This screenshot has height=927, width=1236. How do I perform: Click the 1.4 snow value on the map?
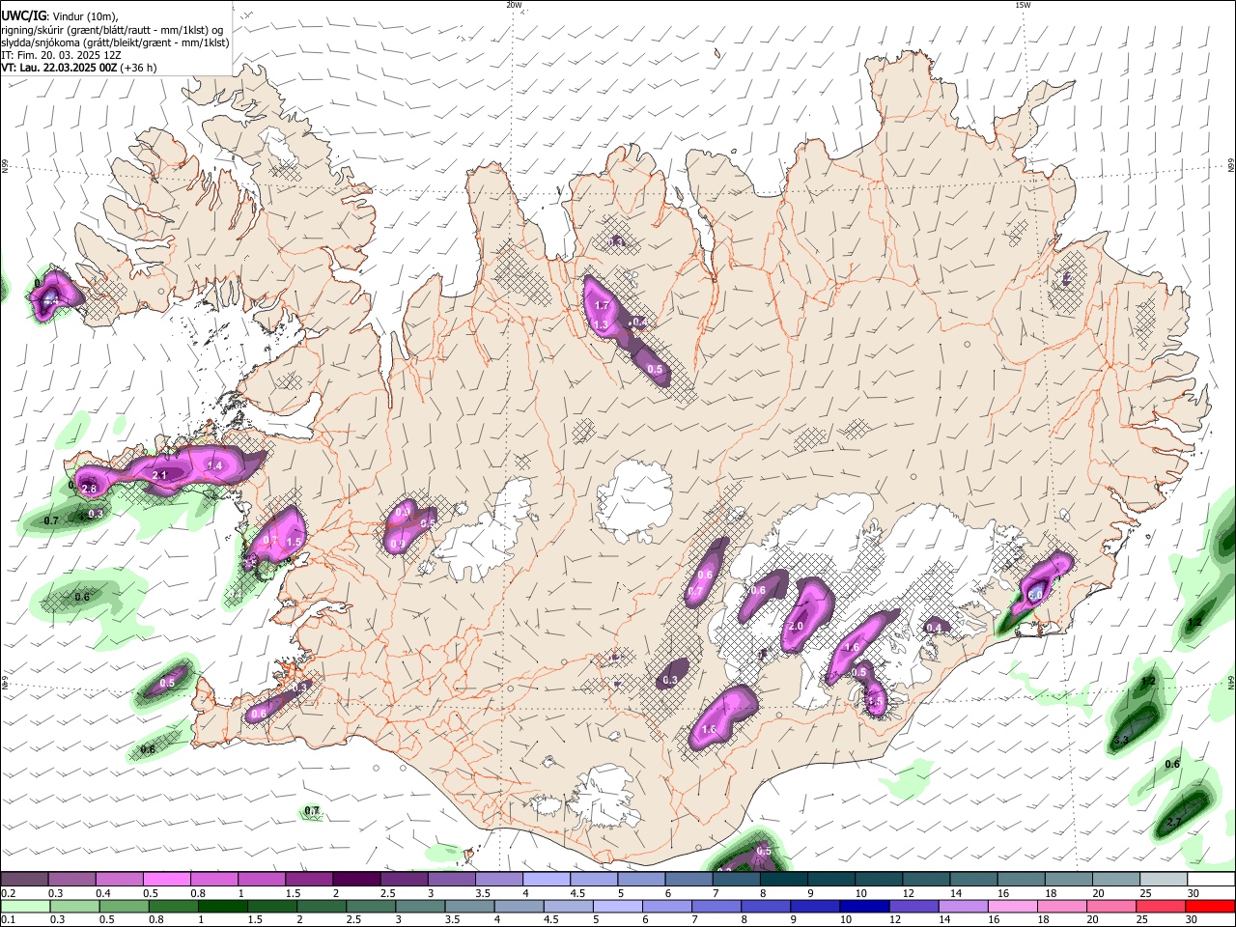pos(214,466)
